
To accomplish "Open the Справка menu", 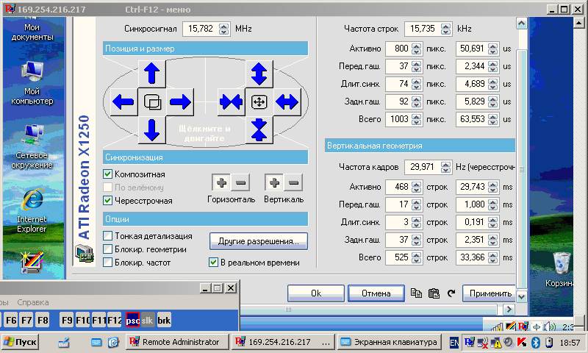I will [x=32, y=302].
